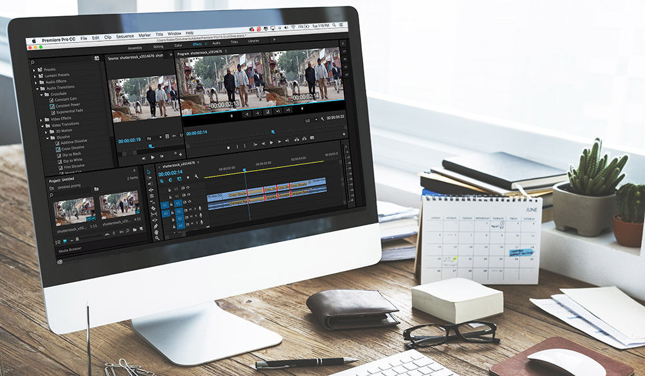The height and width of the screenshot is (376, 645).
Task: Open Program monitor 1/2 resolution dropdown
Action: pos(311,120)
